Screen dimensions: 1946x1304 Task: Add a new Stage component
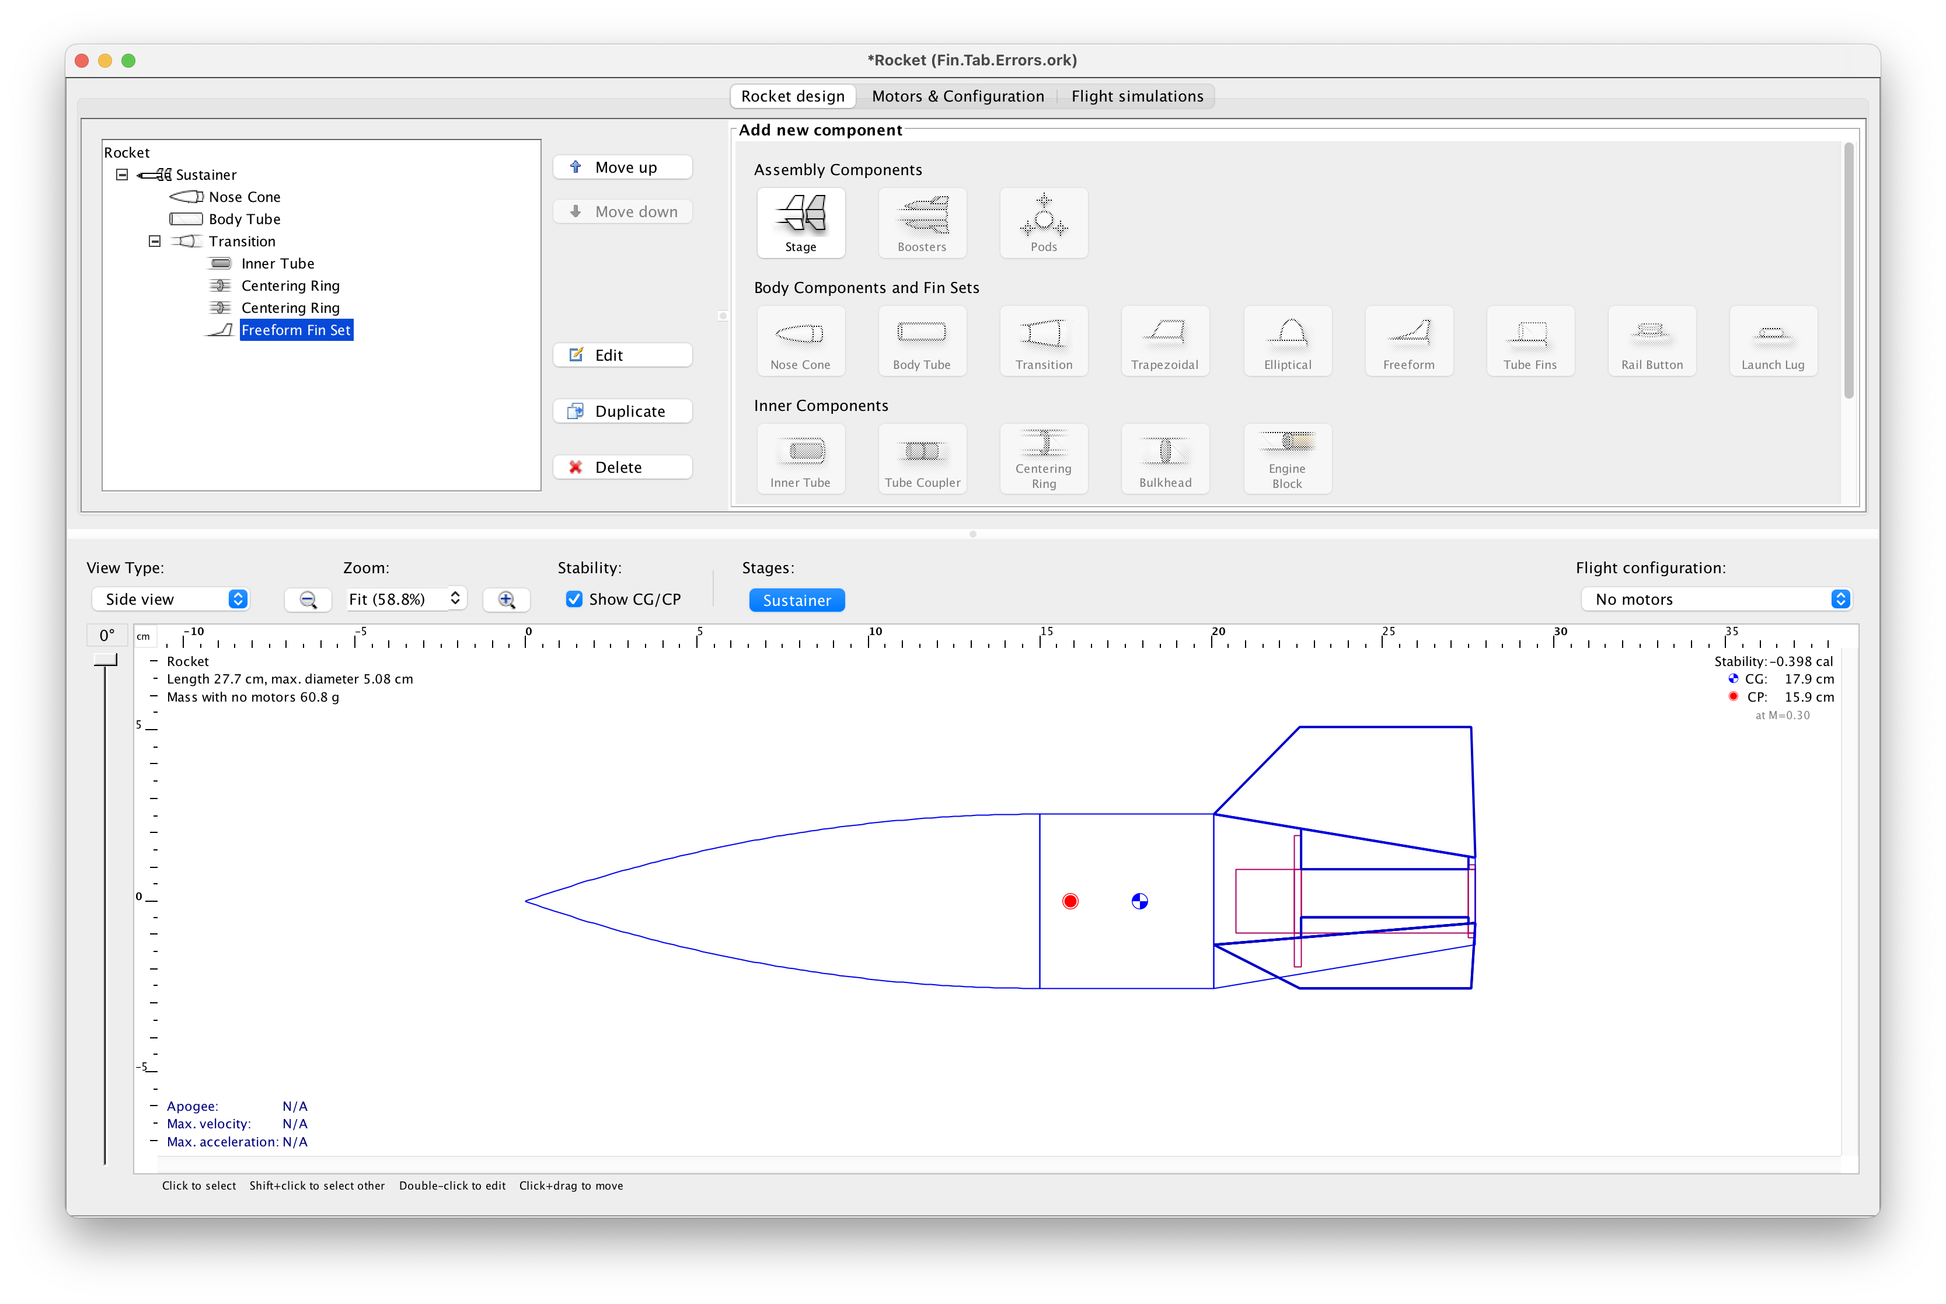(800, 223)
